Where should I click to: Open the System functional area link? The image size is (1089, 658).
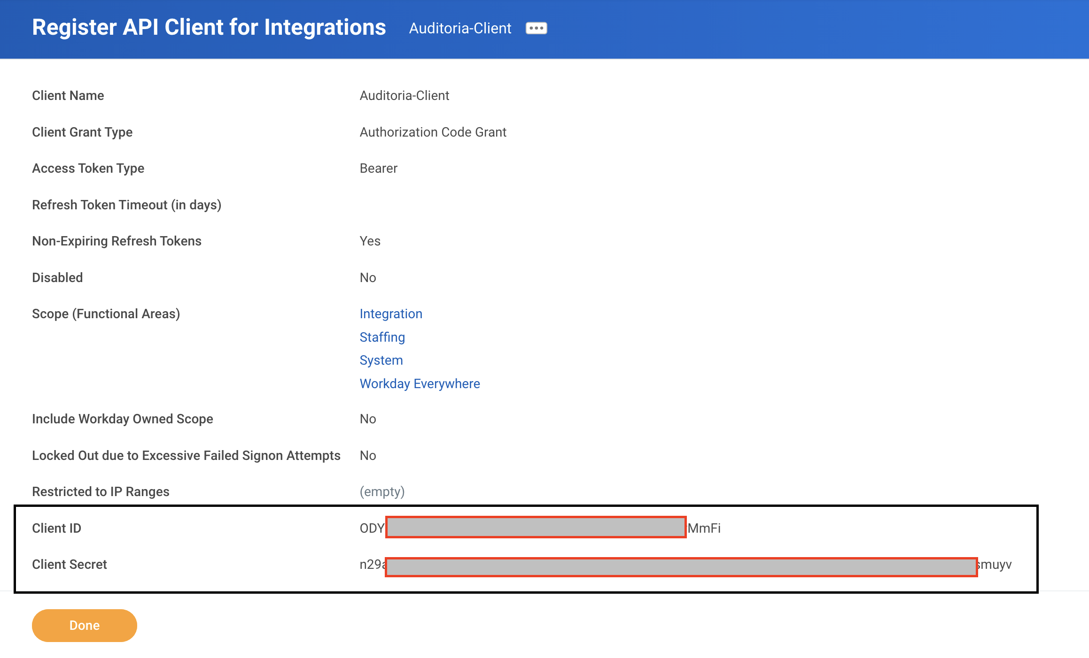(x=381, y=360)
